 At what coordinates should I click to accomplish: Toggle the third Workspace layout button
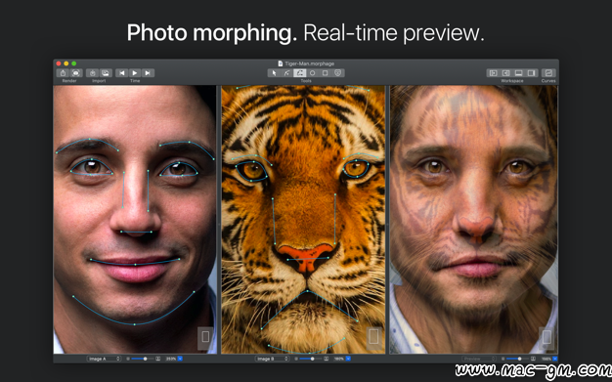[x=519, y=73]
